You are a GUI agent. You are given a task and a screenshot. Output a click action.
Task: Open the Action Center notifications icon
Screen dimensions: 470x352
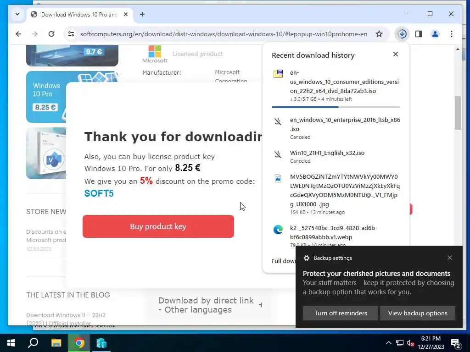(x=456, y=343)
